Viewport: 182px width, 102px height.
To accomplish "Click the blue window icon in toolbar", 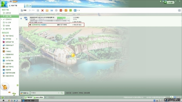I will (52, 10).
